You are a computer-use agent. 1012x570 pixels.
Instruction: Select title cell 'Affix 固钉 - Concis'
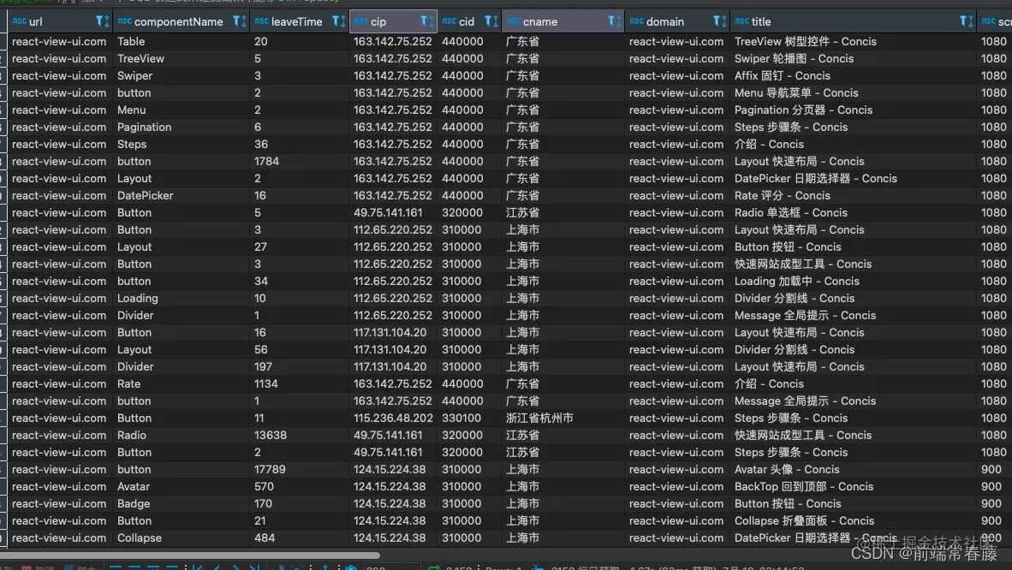point(853,75)
